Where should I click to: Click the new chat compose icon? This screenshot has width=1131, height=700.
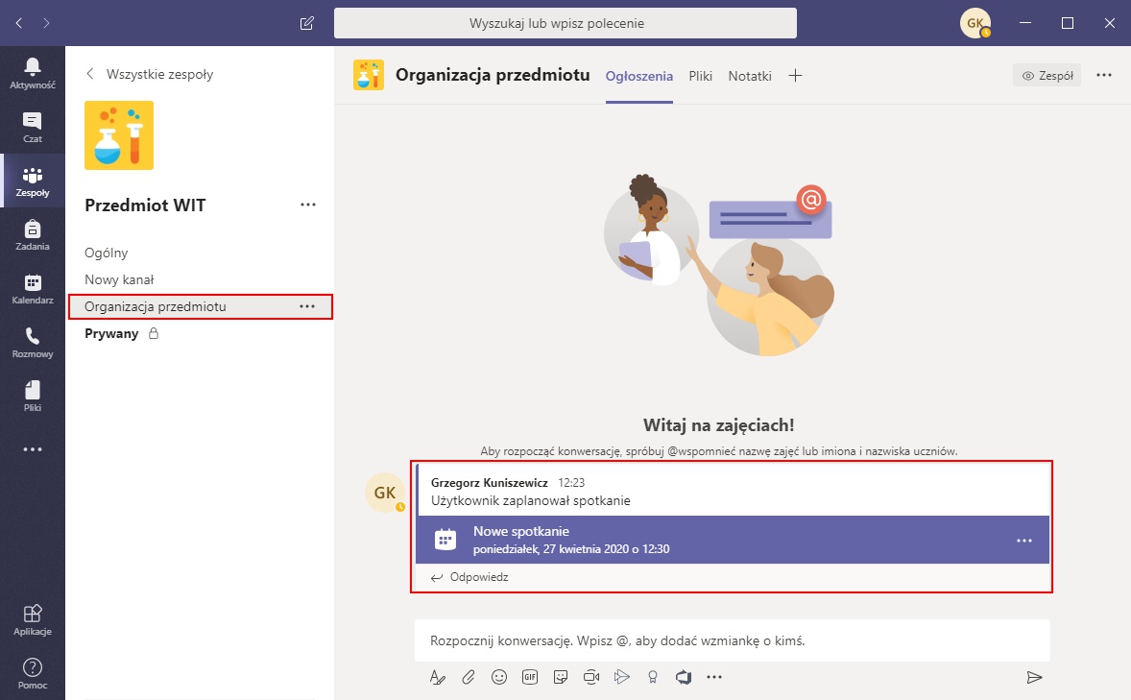306,23
